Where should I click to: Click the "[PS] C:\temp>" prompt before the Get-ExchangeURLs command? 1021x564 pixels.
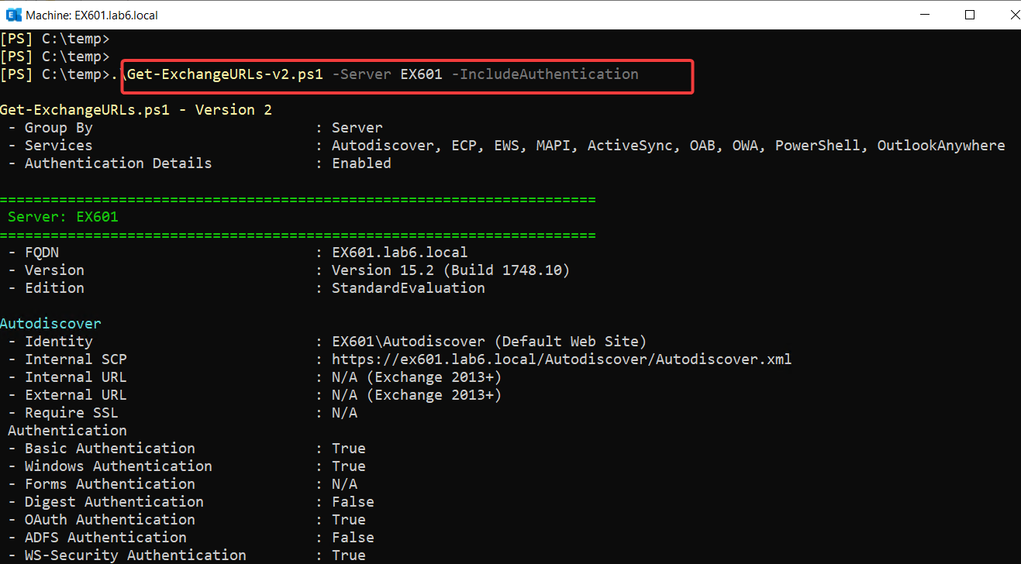pos(55,74)
